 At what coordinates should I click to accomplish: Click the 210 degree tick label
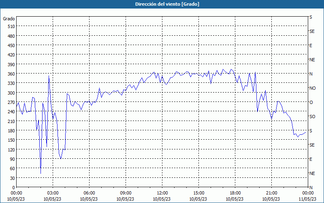point(11,121)
